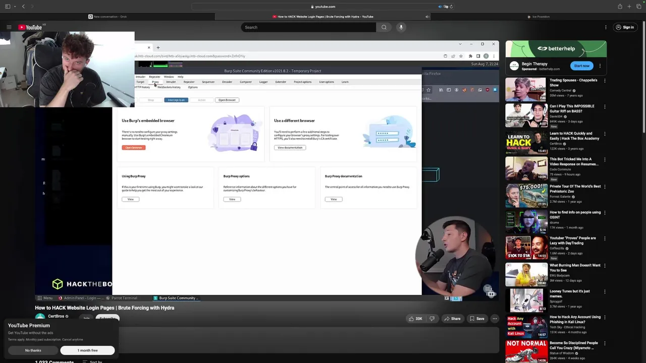Open the BetterHelp banner ad image
This screenshot has width=646, height=363.
click(556, 49)
